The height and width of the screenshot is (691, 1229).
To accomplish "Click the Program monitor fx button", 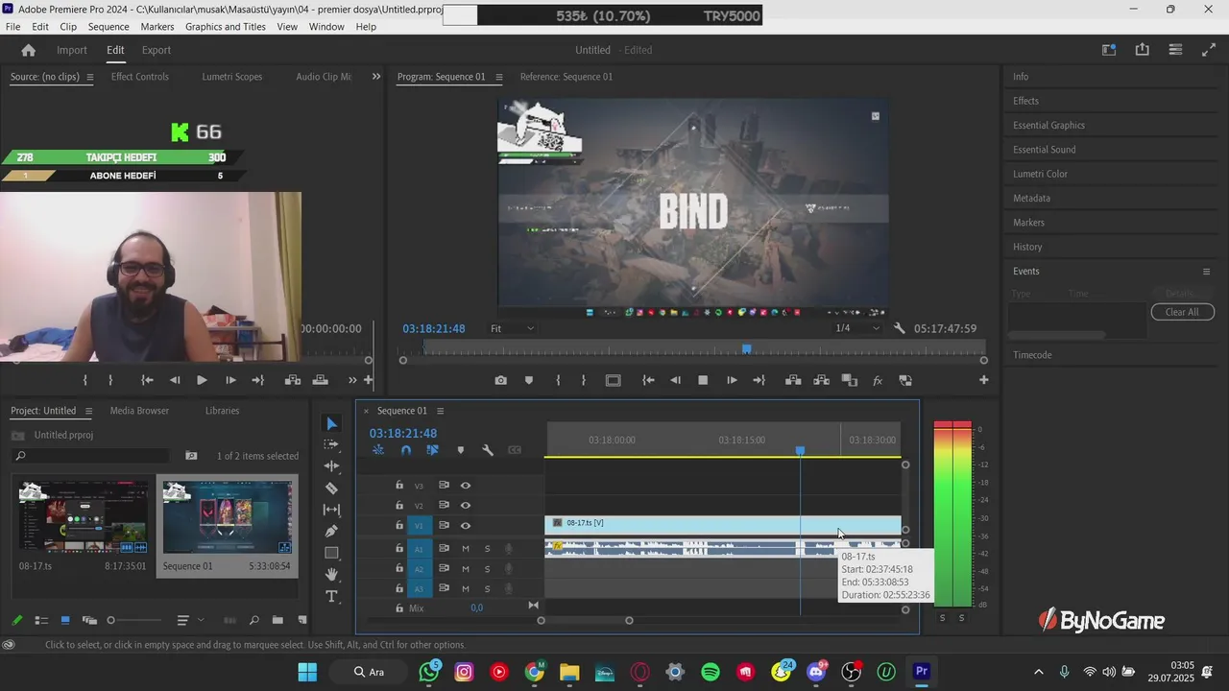I will (x=877, y=380).
